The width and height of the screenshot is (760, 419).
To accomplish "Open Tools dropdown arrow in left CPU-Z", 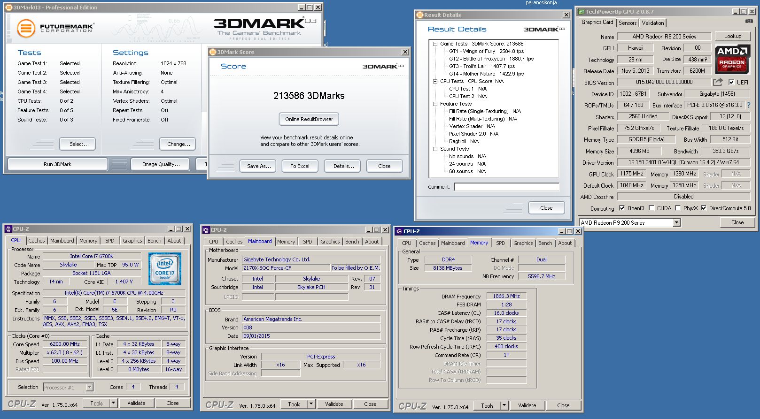I will pos(113,403).
